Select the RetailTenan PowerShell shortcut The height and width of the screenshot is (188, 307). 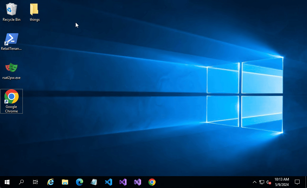pyautogui.click(x=12, y=42)
